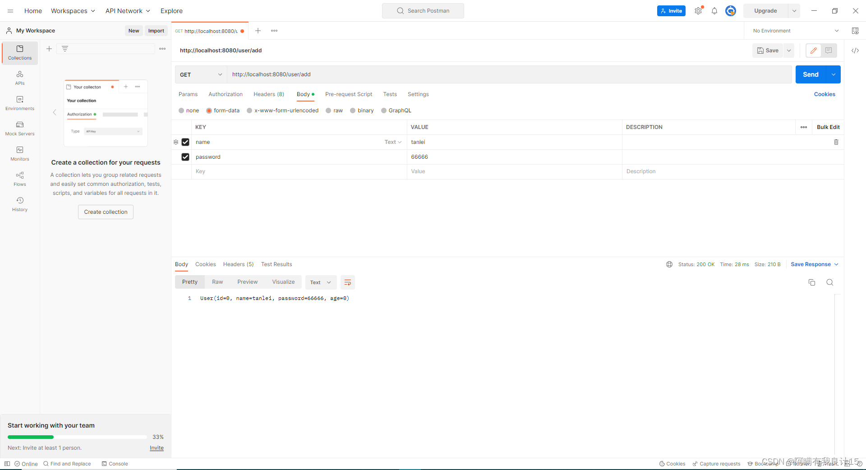Change name key type from Text

pyautogui.click(x=393, y=142)
